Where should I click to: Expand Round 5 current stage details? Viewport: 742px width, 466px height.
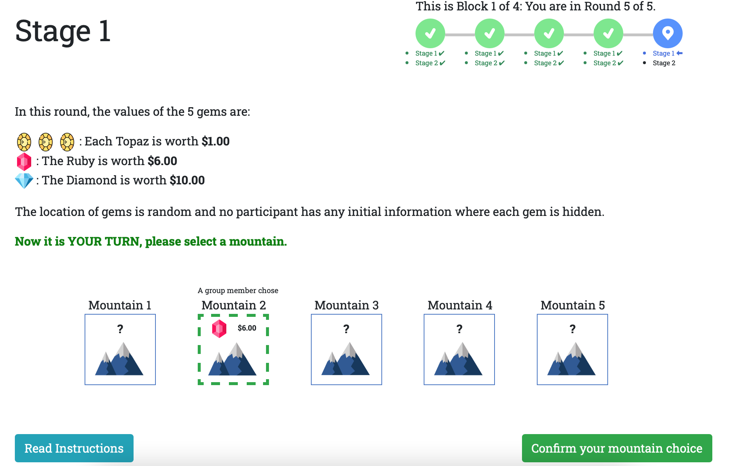coord(667,33)
